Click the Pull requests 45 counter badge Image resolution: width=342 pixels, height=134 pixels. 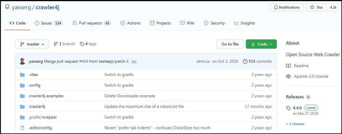[x=107, y=23]
